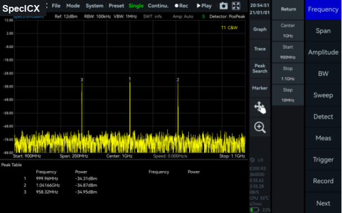Click the SWT: infs readout
Image resolution: width=342 pixels, height=213 pixels.
[x=153, y=17]
